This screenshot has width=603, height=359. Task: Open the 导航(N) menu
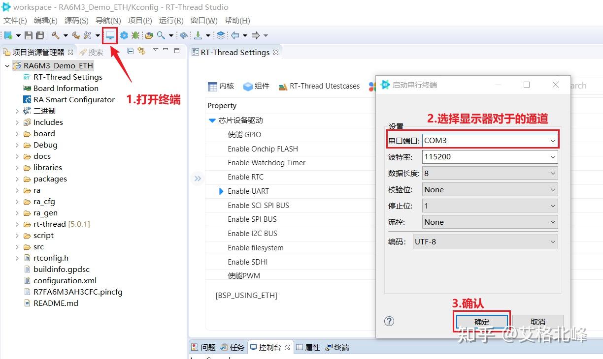108,21
